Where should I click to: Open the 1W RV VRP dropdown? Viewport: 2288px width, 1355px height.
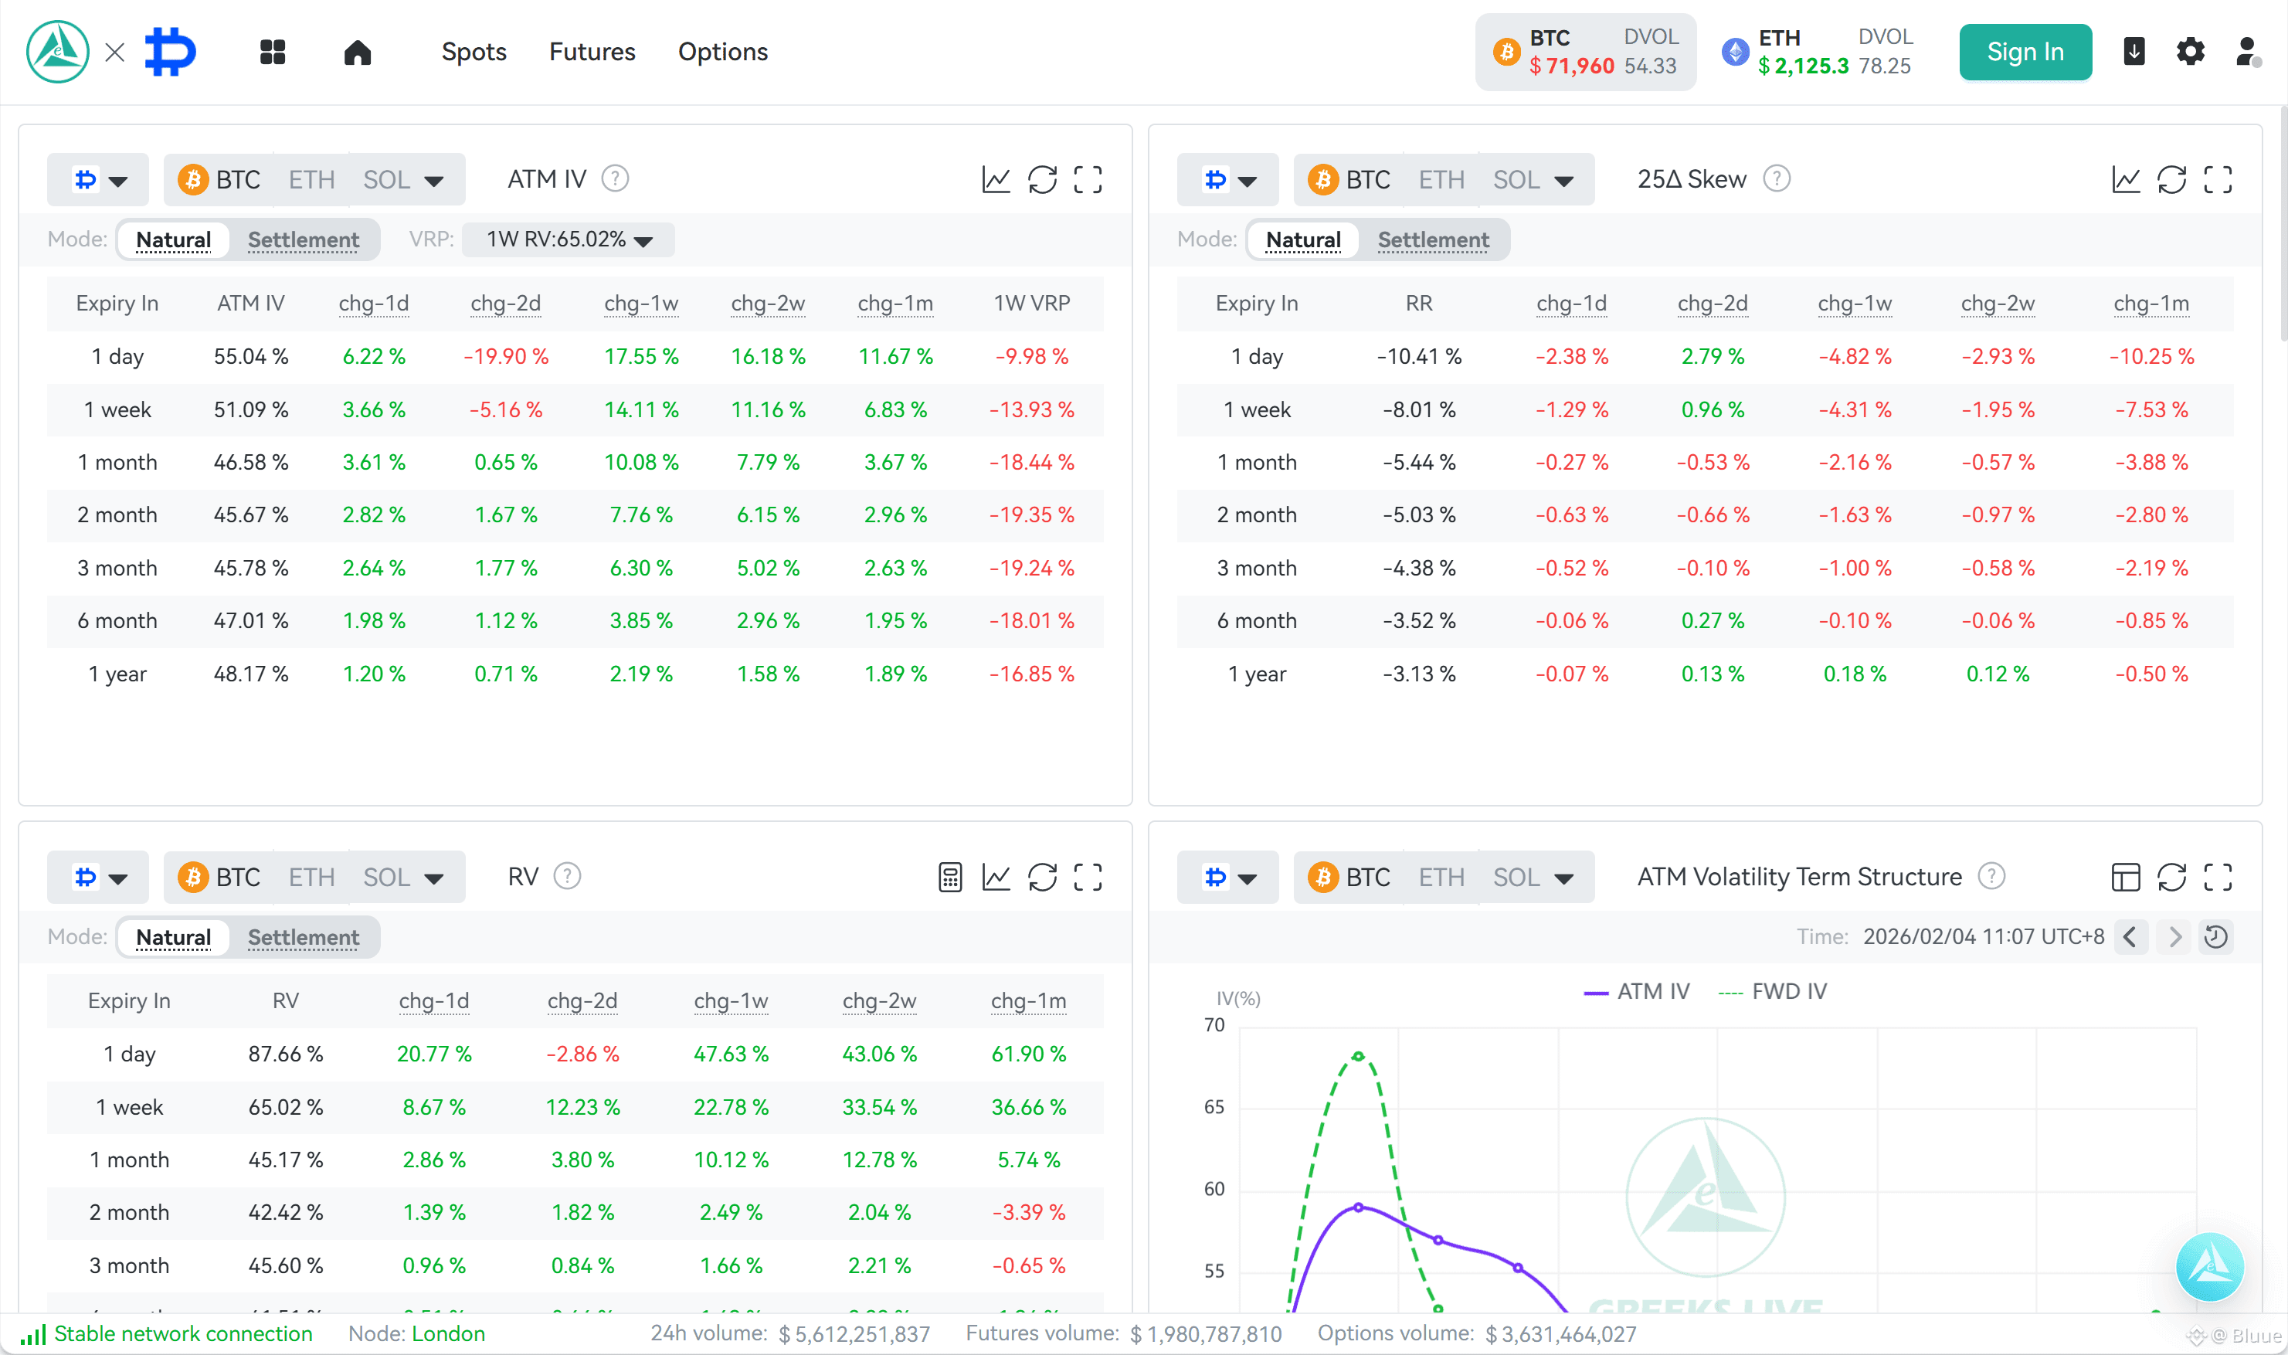tap(568, 239)
